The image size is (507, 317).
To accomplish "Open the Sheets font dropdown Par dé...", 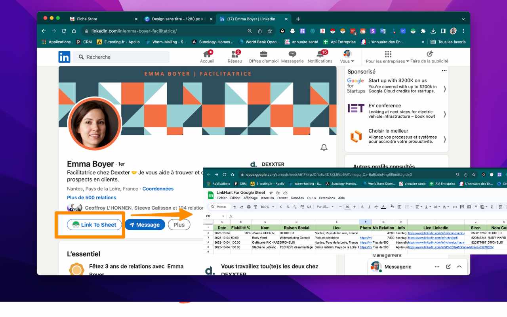I will click(325, 207).
